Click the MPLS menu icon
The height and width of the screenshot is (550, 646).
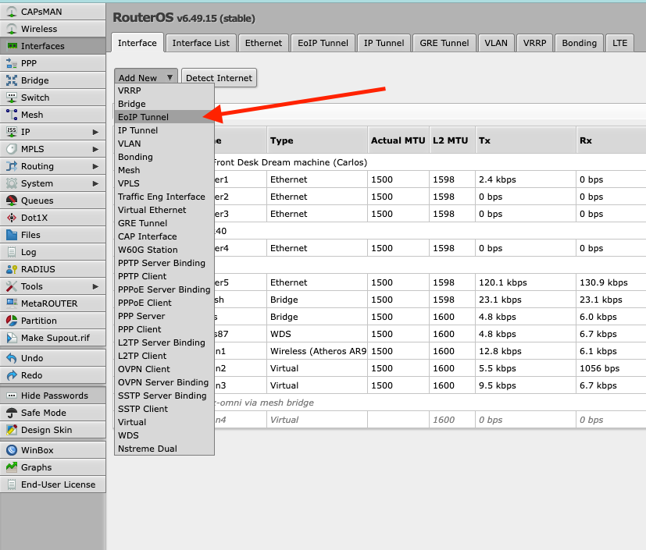[12, 149]
